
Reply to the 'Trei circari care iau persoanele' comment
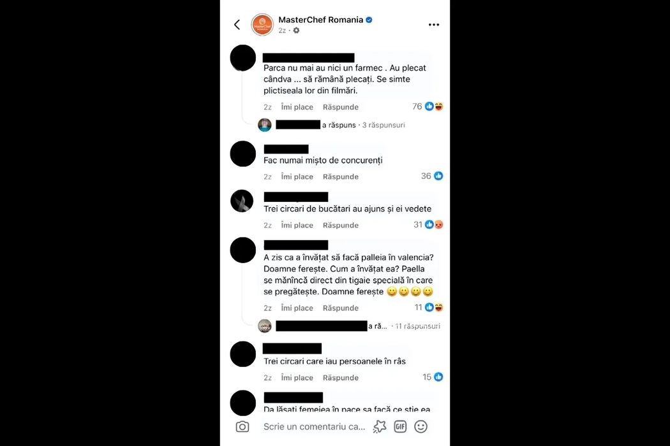pyautogui.click(x=341, y=378)
